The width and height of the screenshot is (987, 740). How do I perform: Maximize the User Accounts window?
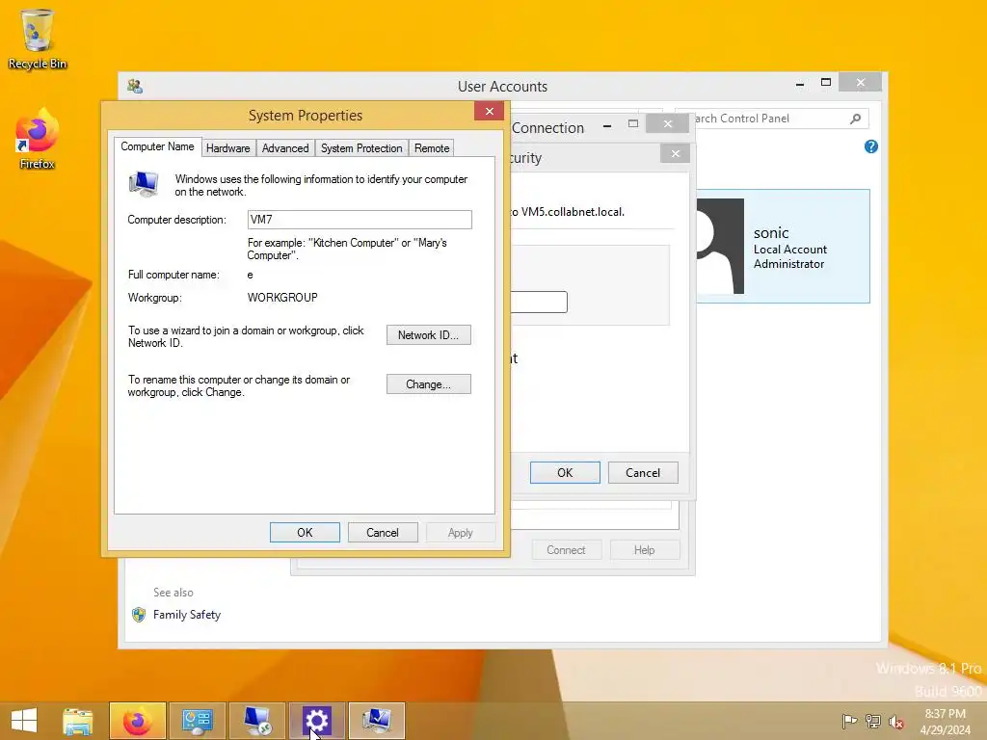pos(826,83)
